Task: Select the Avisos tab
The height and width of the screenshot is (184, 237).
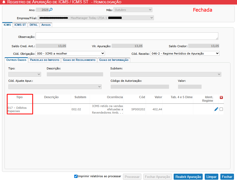Action: click(x=46, y=25)
